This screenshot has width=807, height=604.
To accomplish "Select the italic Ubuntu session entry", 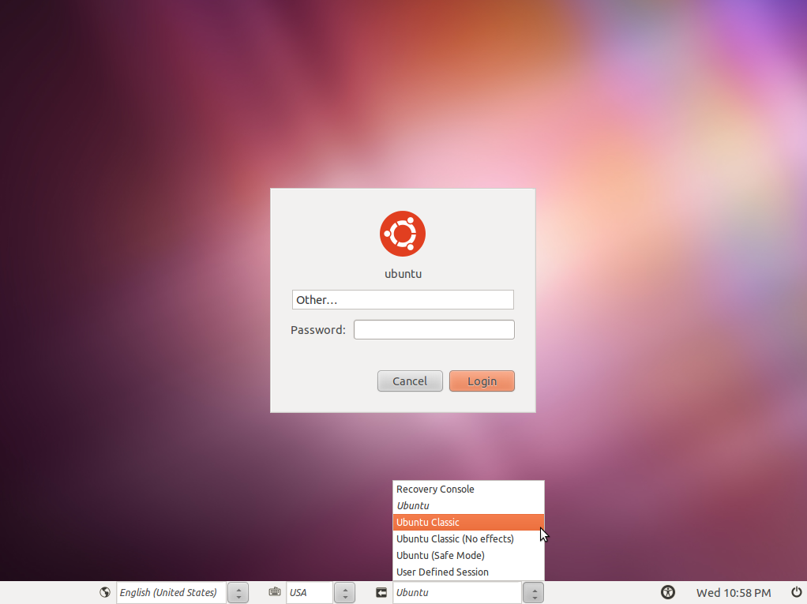I will [468, 506].
